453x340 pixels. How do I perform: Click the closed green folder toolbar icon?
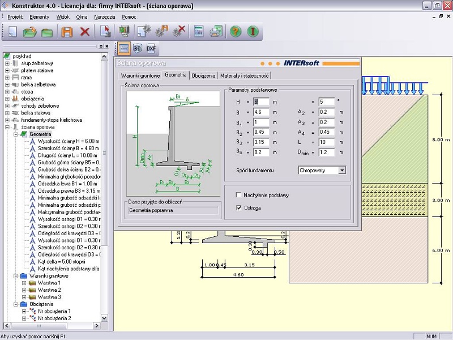click(x=47, y=32)
